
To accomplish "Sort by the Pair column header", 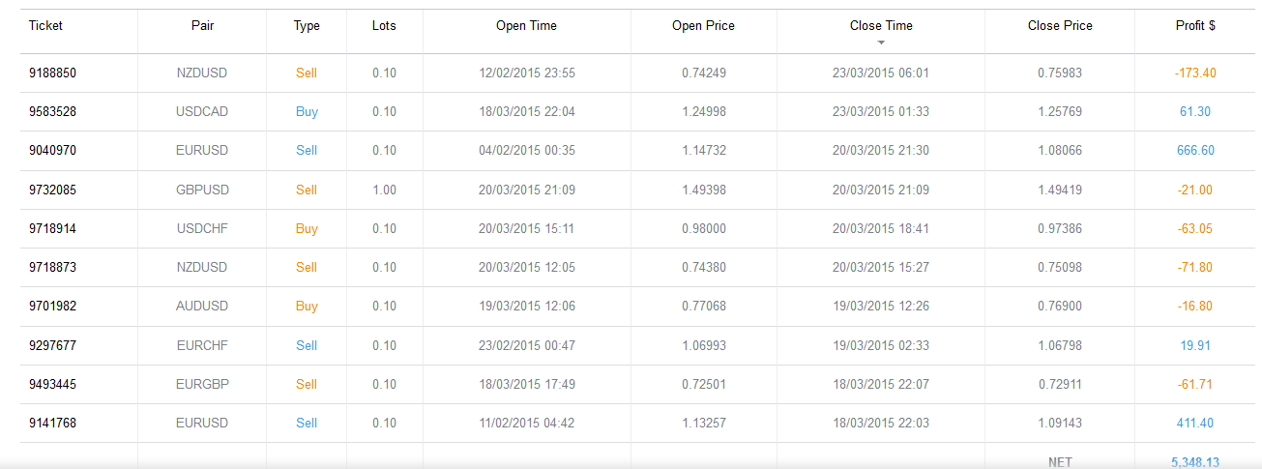I will tap(202, 26).
